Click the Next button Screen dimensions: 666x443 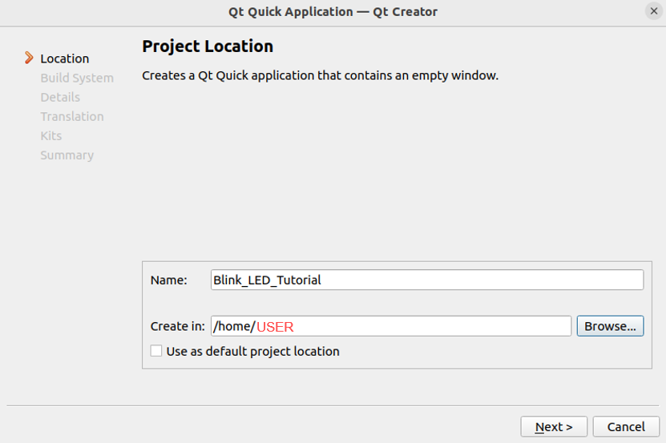pos(554,426)
